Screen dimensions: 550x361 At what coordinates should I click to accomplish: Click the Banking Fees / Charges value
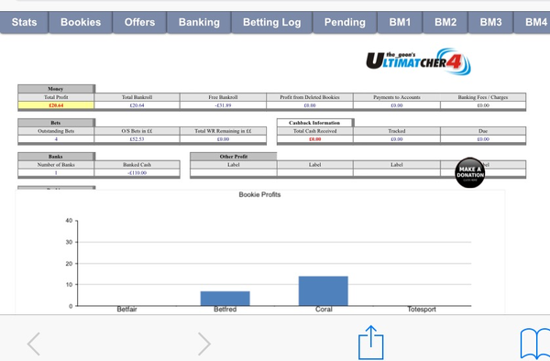[483, 105]
